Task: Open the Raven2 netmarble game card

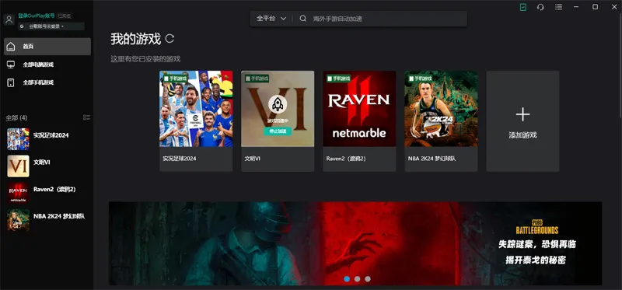Action: [359, 121]
